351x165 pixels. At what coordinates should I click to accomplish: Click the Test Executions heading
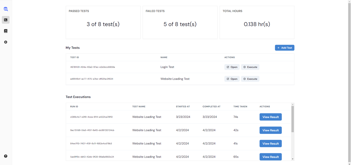click(x=78, y=97)
